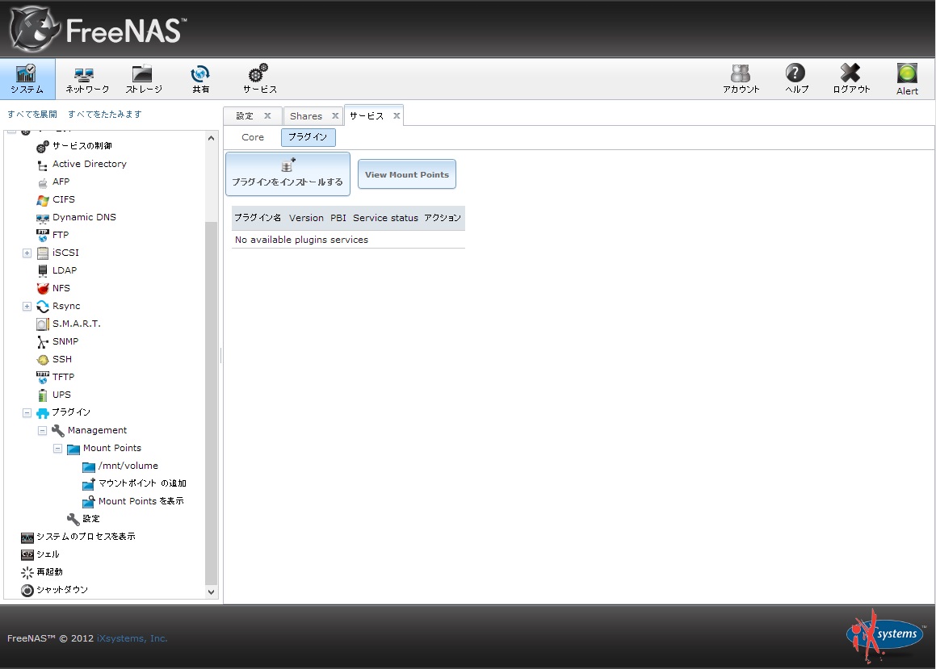Open the SSH service icon

42,360
